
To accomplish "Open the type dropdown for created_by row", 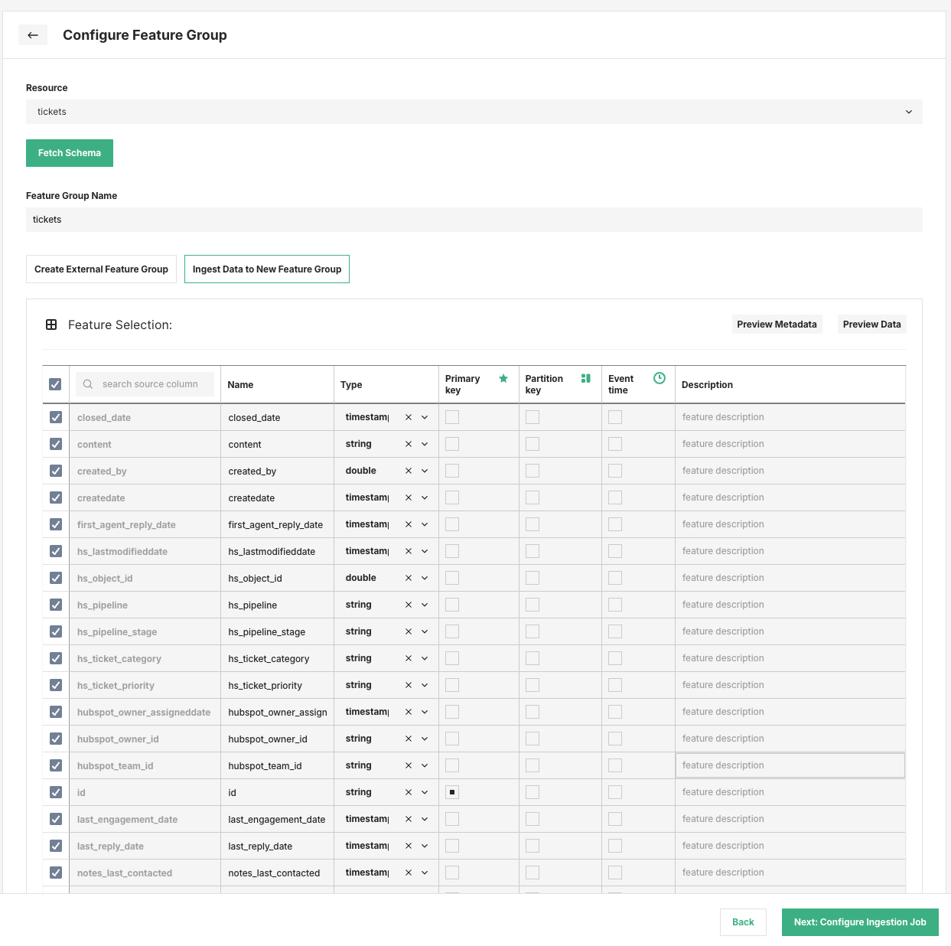I will (x=425, y=471).
